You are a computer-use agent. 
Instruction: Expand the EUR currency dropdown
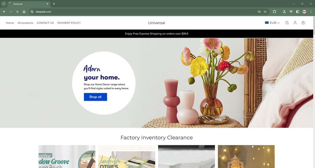272,23
